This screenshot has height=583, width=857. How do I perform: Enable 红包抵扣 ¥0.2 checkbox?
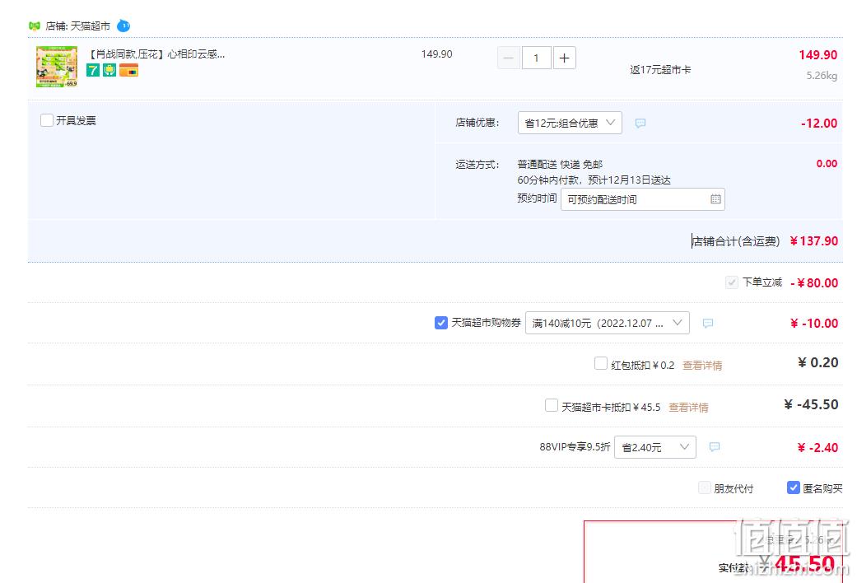(x=601, y=364)
